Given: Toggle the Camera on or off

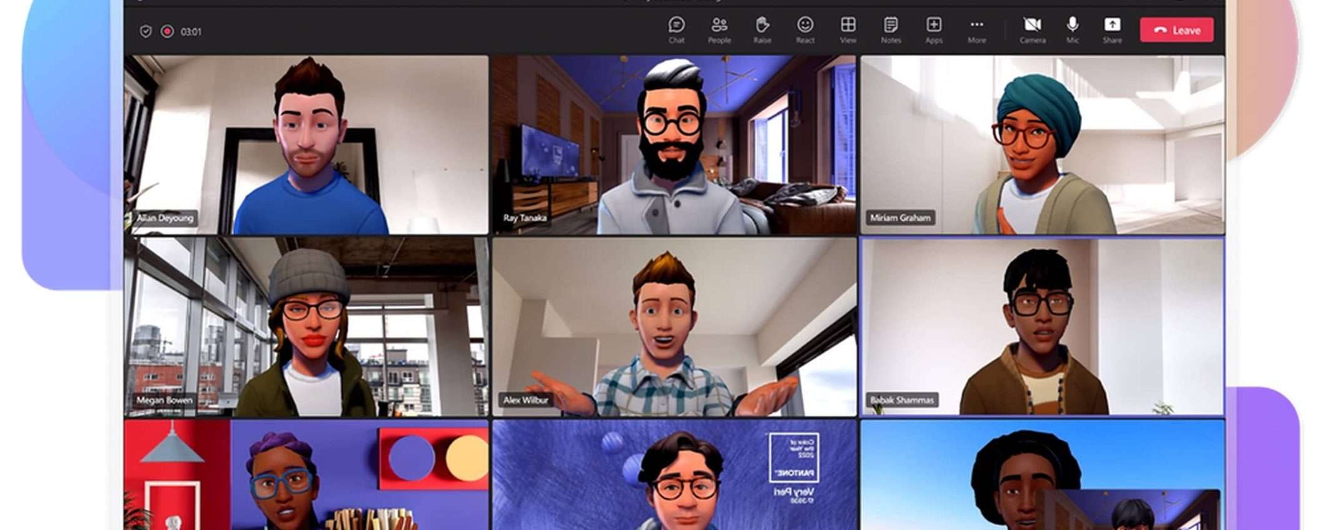Looking at the screenshot, I should [1032, 29].
